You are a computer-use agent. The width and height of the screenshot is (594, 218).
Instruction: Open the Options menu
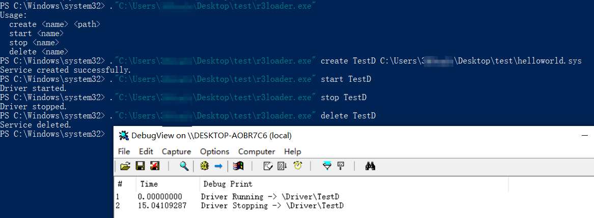(214, 151)
